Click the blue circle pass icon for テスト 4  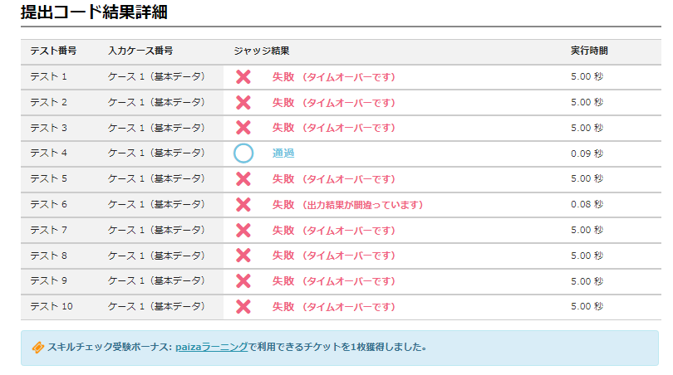(243, 153)
